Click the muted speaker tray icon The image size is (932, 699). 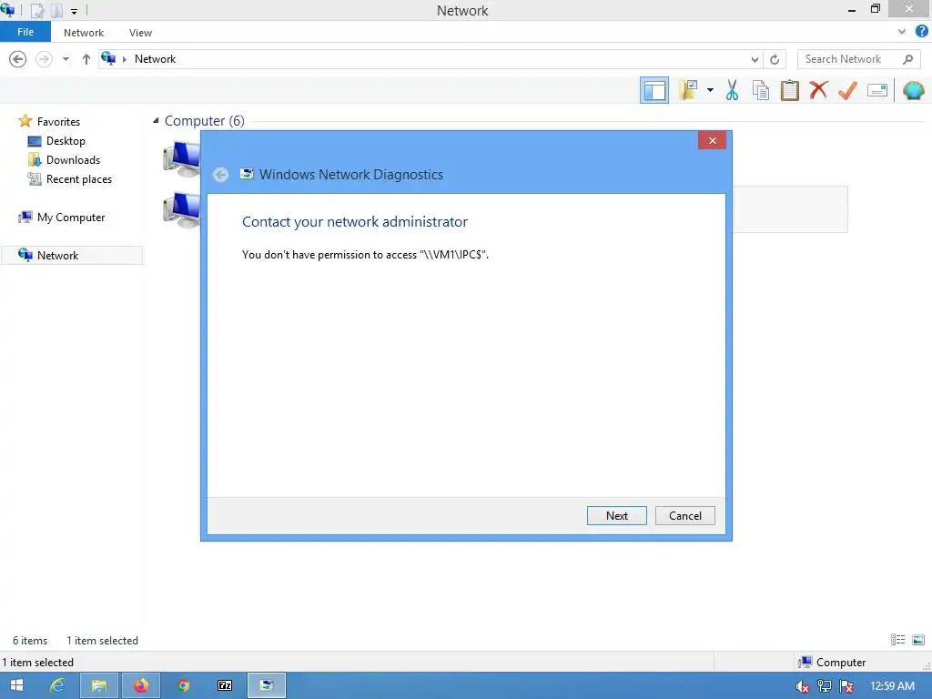click(x=802, y=686)
